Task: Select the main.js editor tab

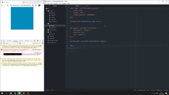Action: click(x=77, y=6)
